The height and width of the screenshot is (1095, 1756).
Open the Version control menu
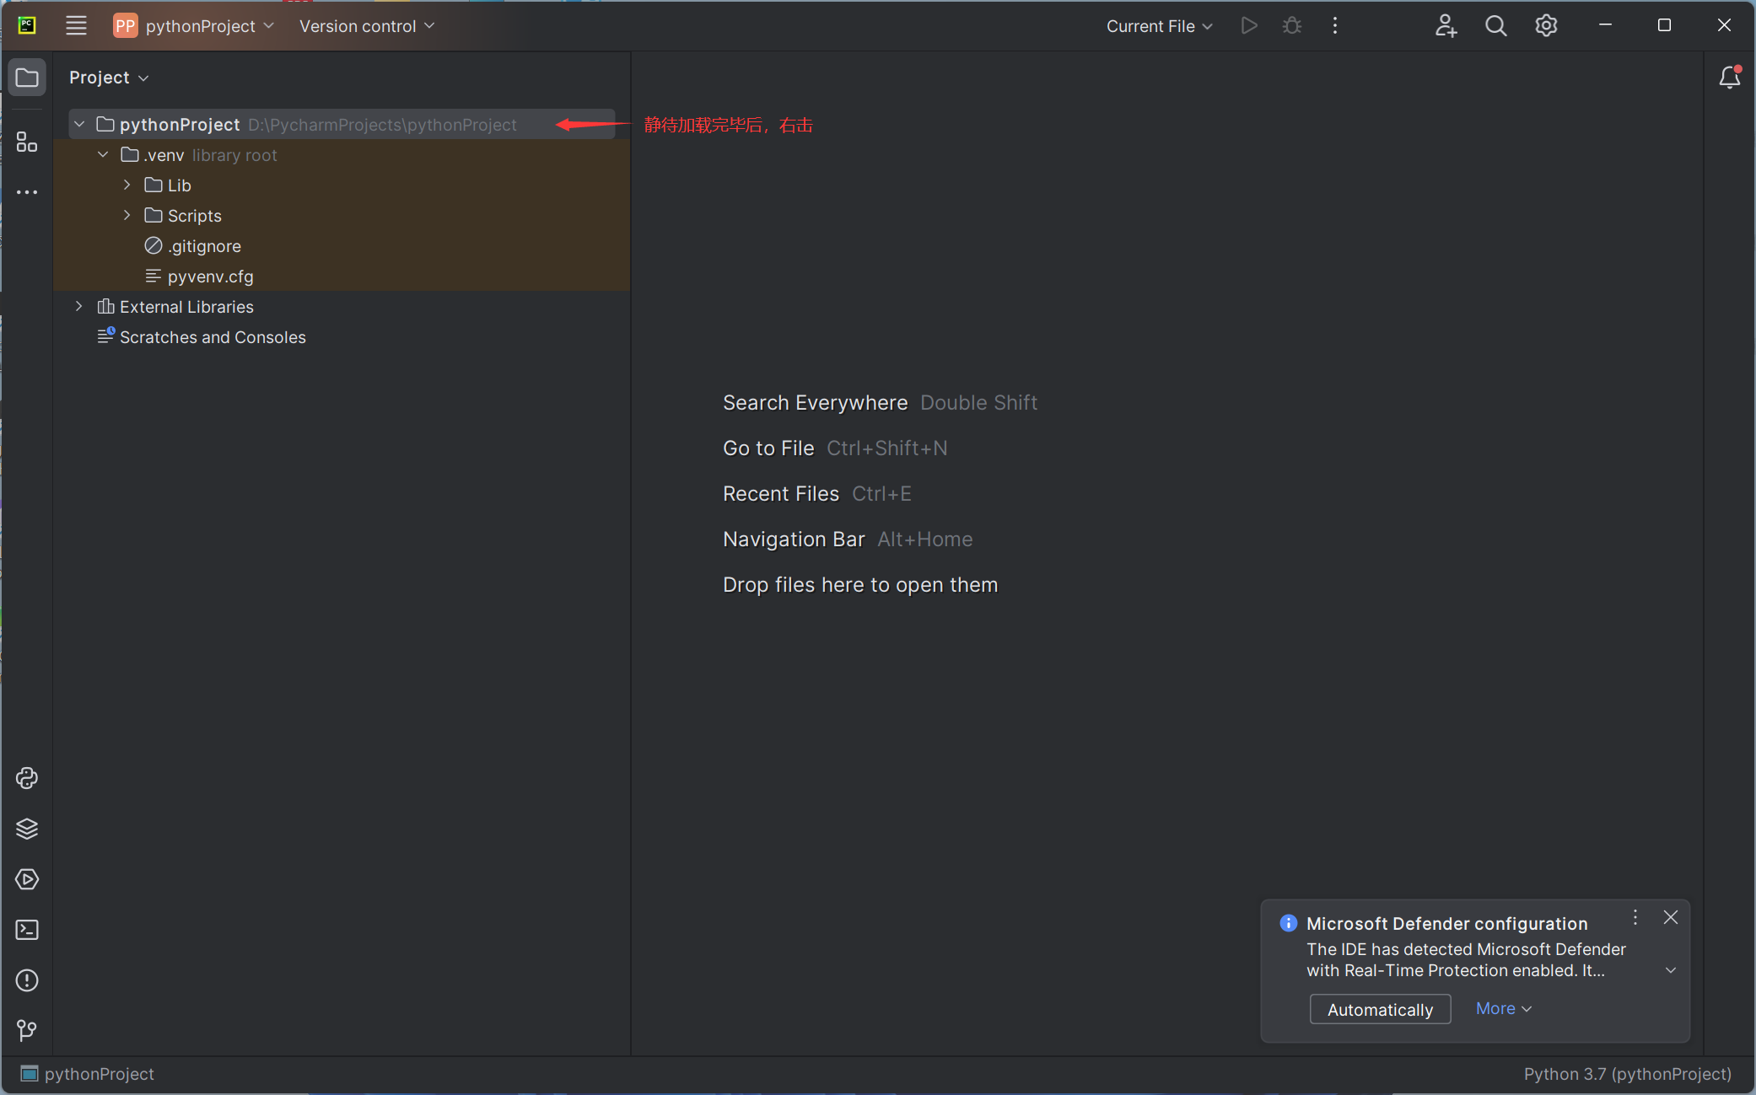tap(367, 26)
